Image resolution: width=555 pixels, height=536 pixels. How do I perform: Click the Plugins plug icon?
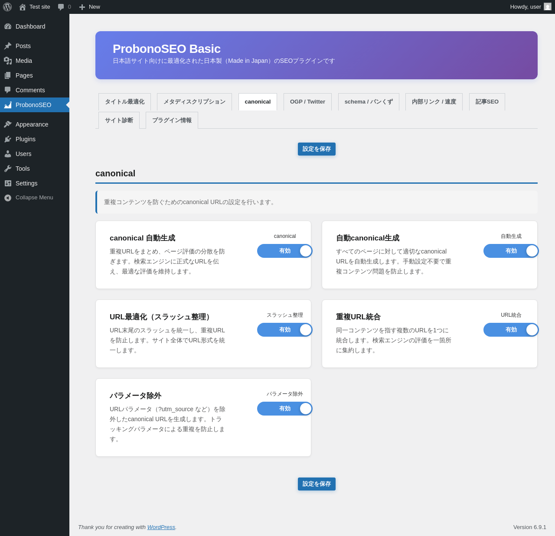click(8, 139)
